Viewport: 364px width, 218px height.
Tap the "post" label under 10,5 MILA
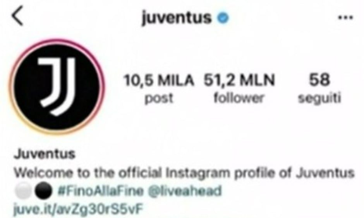pos(159,99)
